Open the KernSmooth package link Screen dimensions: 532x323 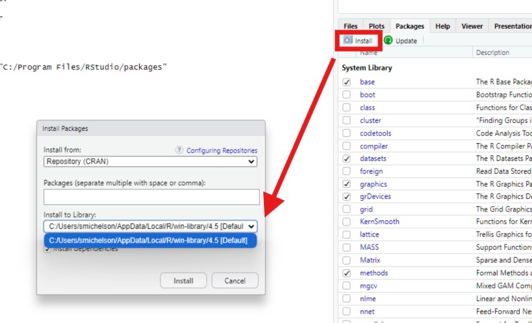(380, 222)
